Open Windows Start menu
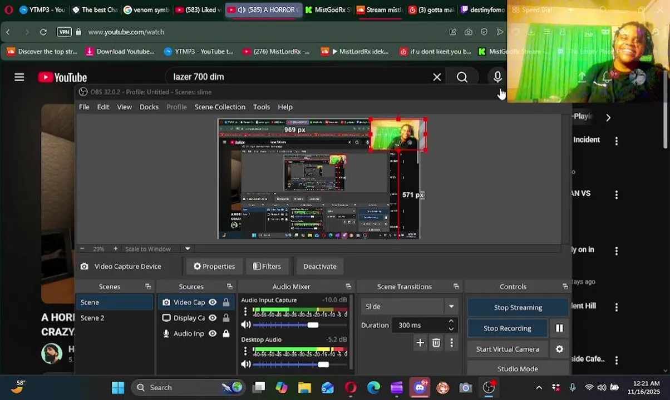This screenshot has height=400, width=670. (x=118, y=387)
